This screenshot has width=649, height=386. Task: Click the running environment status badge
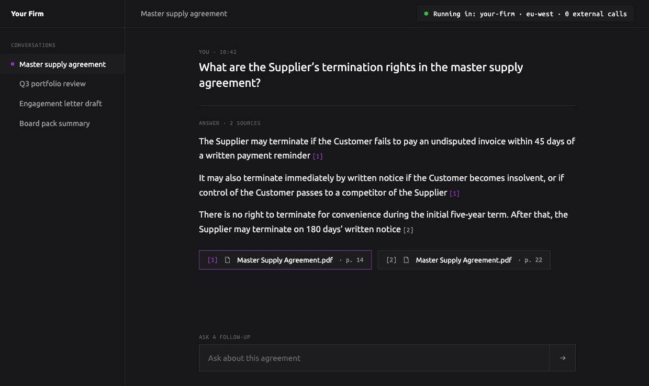point(525,14)
